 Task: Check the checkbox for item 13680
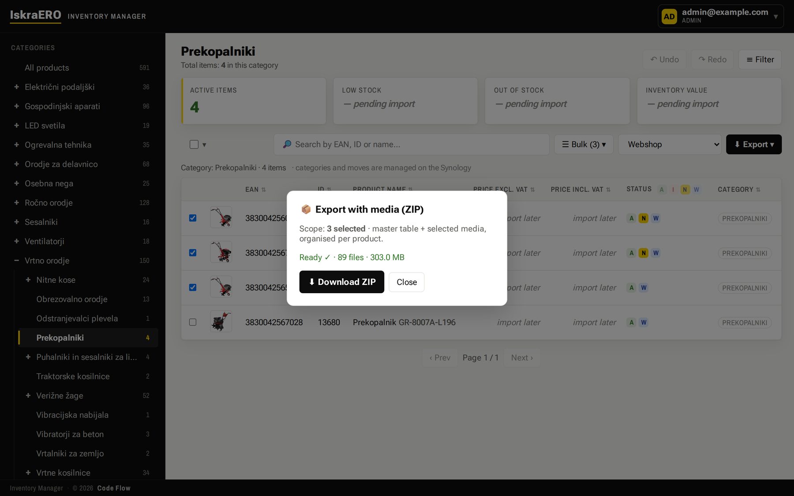pos(193,322)
